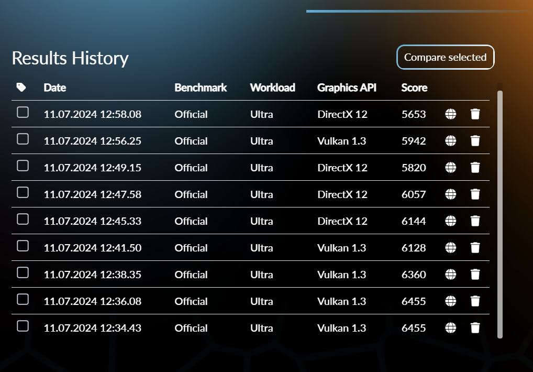Click the Graphics API column header
Screen dimensions: 533x372
tap(347, 87)
